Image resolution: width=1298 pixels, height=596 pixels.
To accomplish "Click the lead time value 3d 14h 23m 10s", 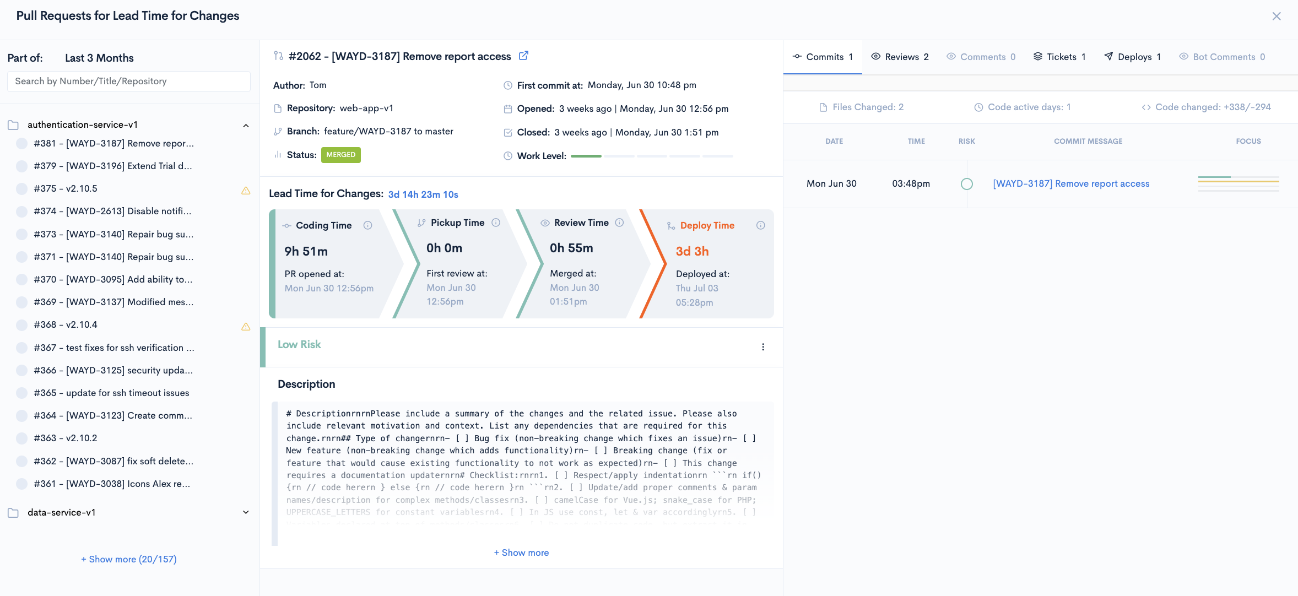I will (423, 194).
